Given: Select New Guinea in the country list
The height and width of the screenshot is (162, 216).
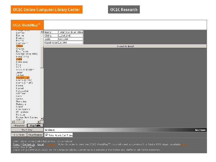Looking at the screenshot, I should [x=23, y=109].
